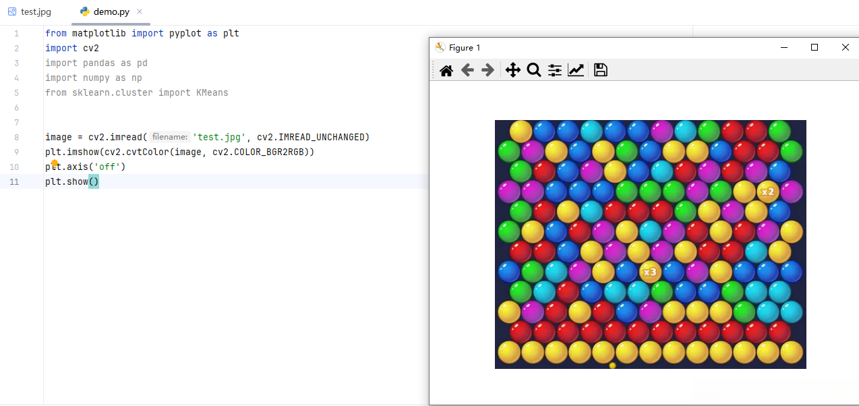Viewport: 859px width, 406px height.
Task: Activate the Zoom to rectangle tool
Action: (534, 70)
